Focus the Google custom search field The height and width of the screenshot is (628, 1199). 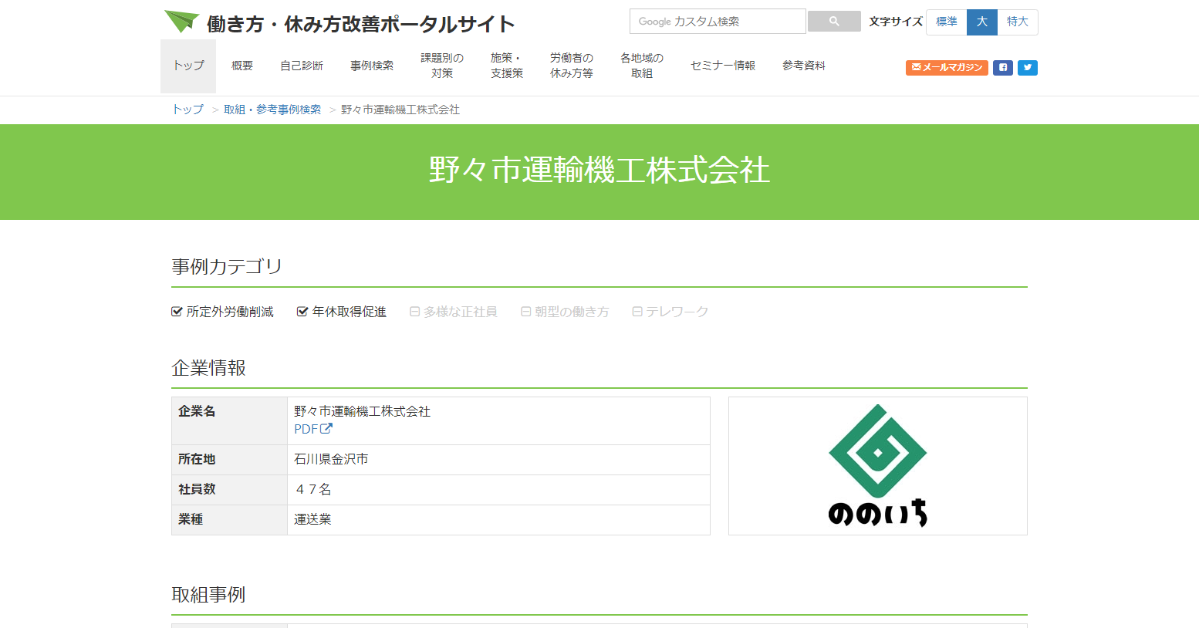coord(717,22)
